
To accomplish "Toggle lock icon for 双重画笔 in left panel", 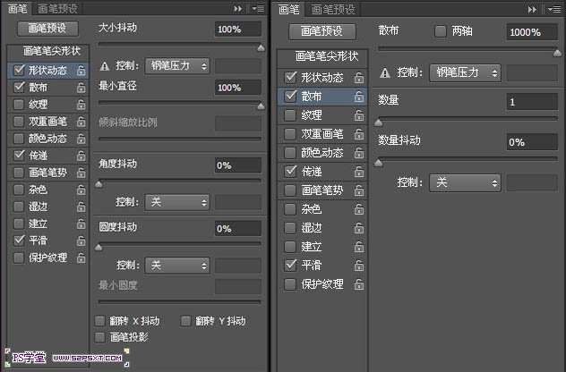I will pyautogui.click(x=81, y=122).
